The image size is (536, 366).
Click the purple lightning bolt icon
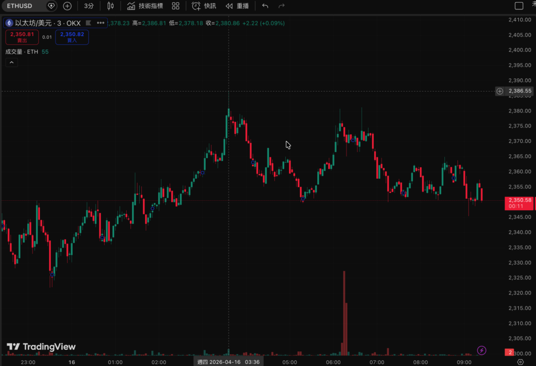pos(482,350)
